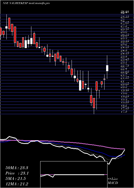Click the NSE NAGREEKEXP chart title
This screenshot has height=188, width=134.
[x=26, y=3]
